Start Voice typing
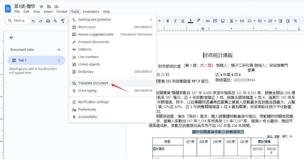This screenshot has height=159, width=304. [112, 91]
